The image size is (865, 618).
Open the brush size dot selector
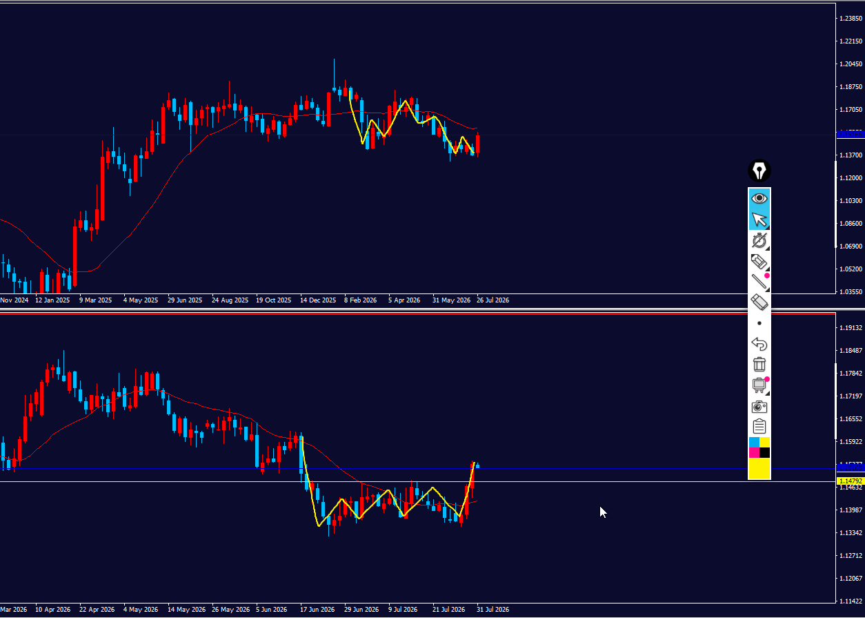coord(759,322)
